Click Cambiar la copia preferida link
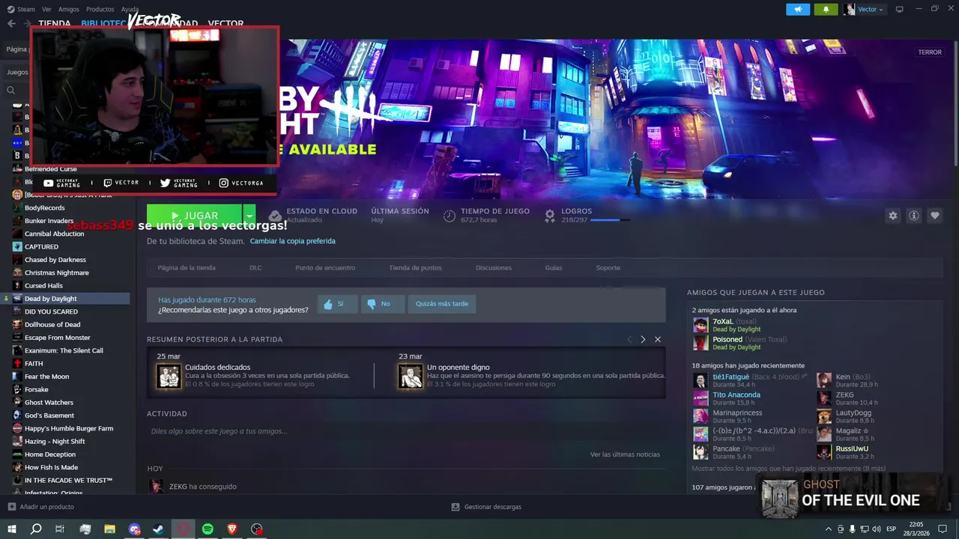The width and height of the screenshot is (959, 539). point(293,241)
